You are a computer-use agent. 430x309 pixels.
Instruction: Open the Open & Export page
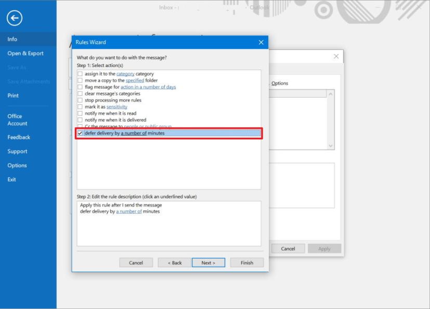point(25,53)
